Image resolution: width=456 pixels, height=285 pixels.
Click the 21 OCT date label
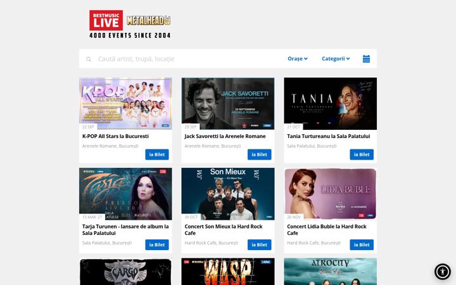[x=293, y=127]
